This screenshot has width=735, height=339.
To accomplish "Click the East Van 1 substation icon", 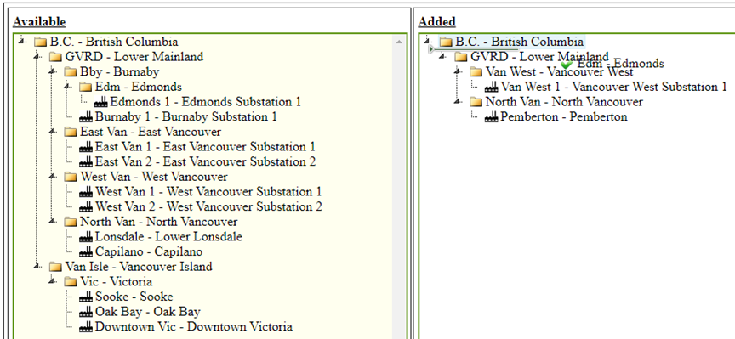I will click(86, 147).
